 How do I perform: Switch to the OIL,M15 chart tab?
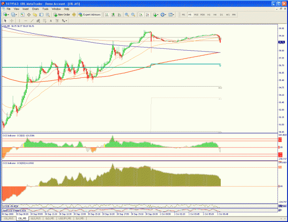[x=9, y=218]
